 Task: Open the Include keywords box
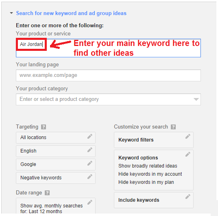click(x=154, y=200)
